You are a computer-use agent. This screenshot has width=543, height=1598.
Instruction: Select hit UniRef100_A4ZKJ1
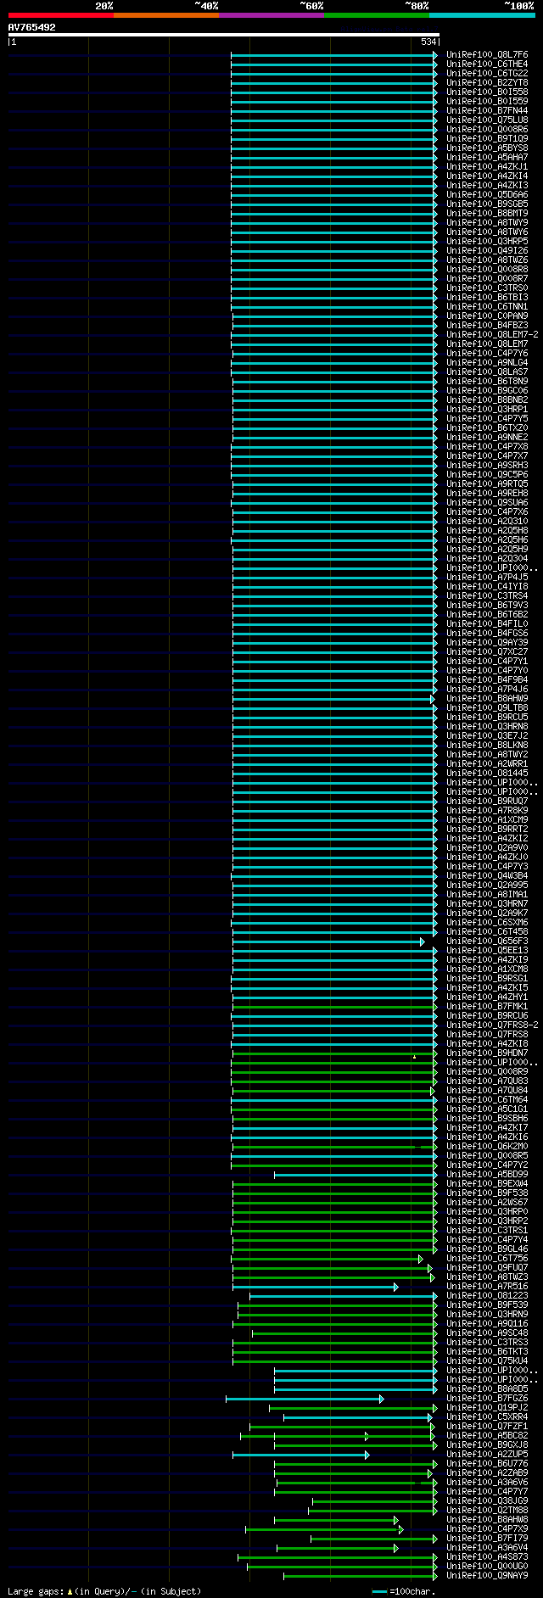pos(487,167)
